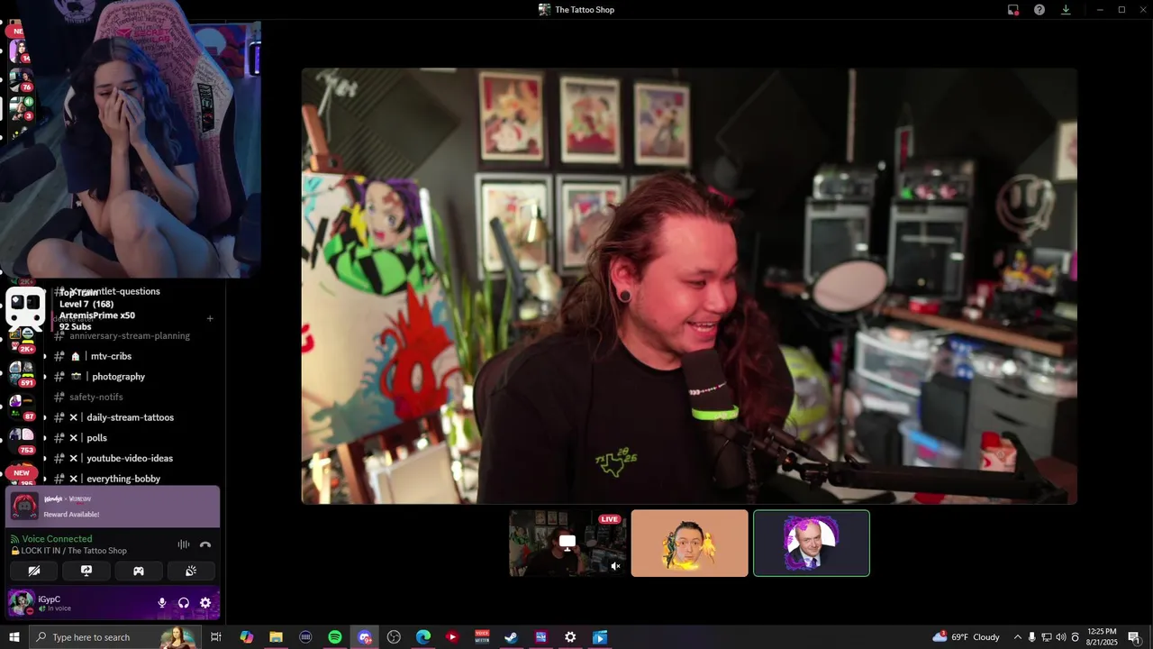Mute the microphone in user panel
This screenshot has height=649, width=1153.
[x=162, y=603]
